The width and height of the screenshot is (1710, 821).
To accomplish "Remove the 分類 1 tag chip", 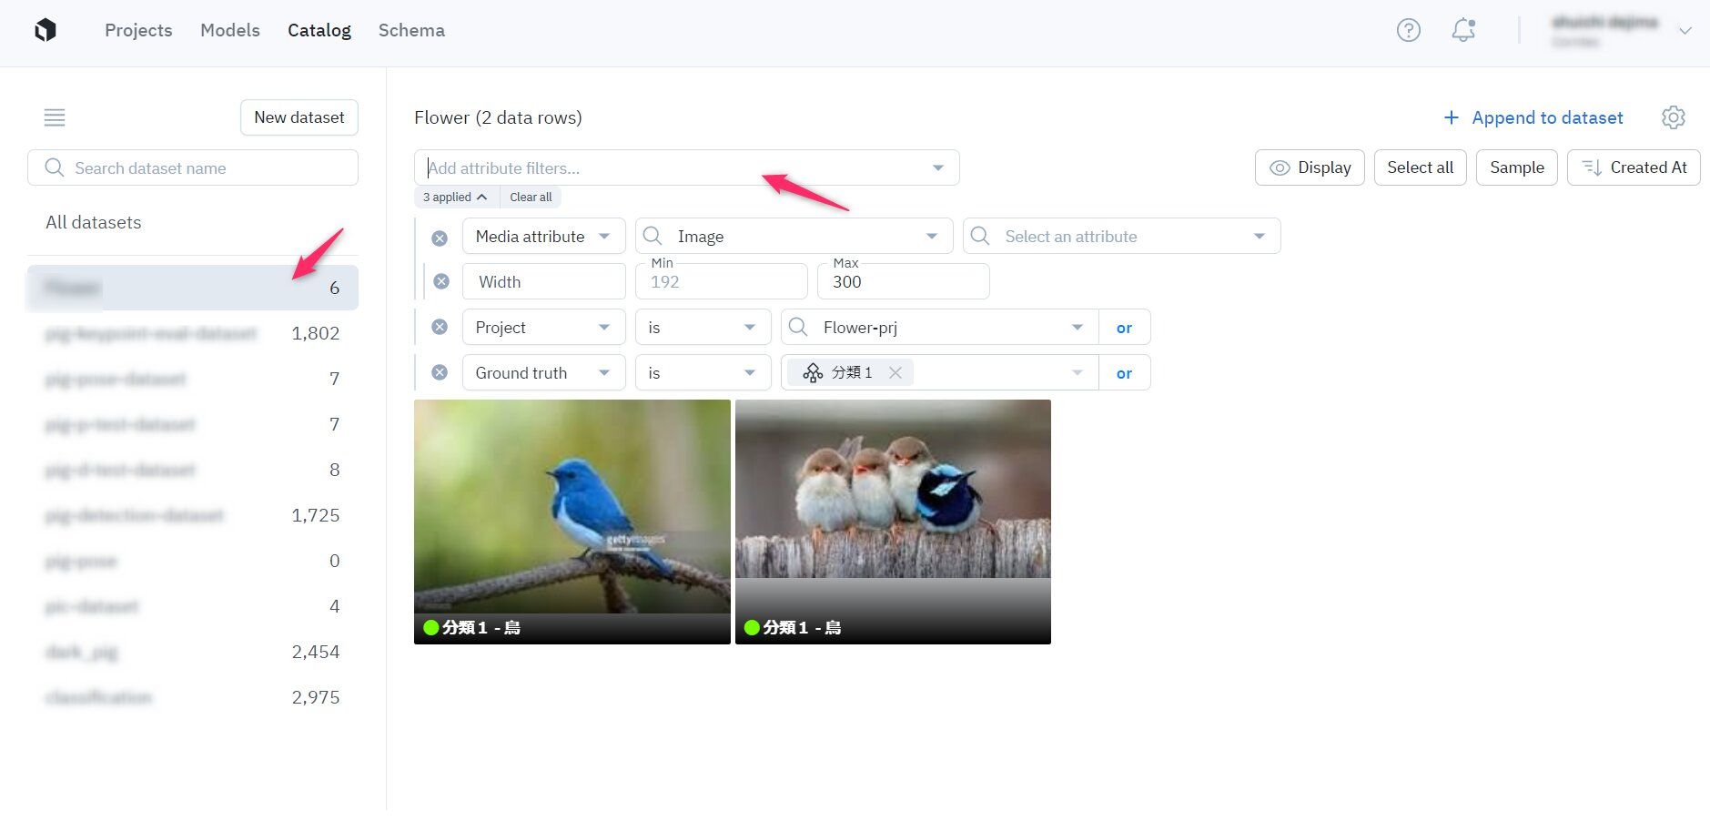I will point(895,373).
